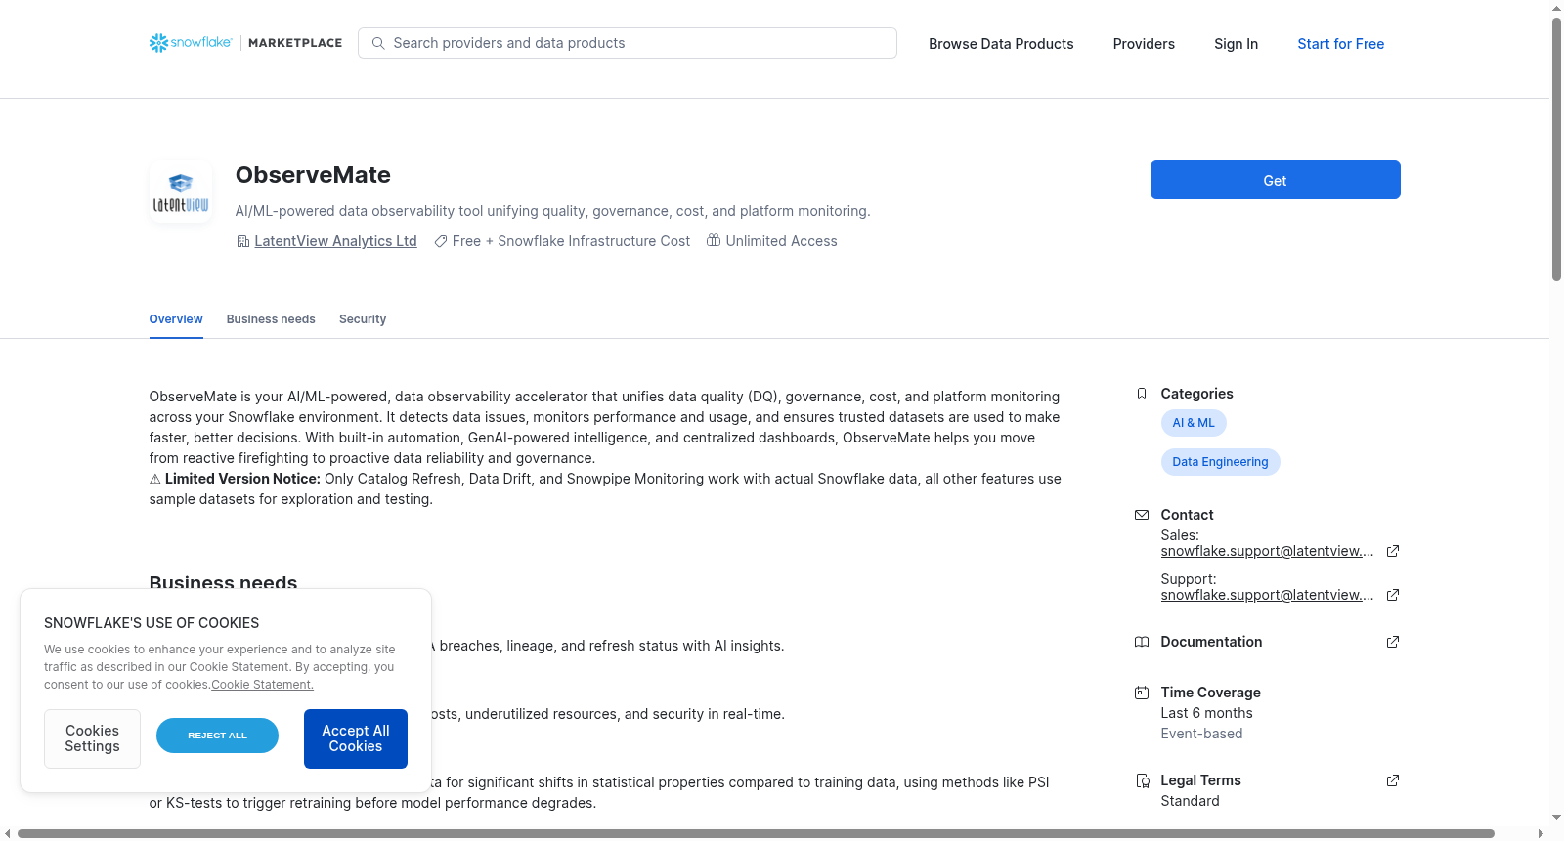Click the MARKETPLACE wordmark
Screen dimensions: 1564x841
[295, 43]
